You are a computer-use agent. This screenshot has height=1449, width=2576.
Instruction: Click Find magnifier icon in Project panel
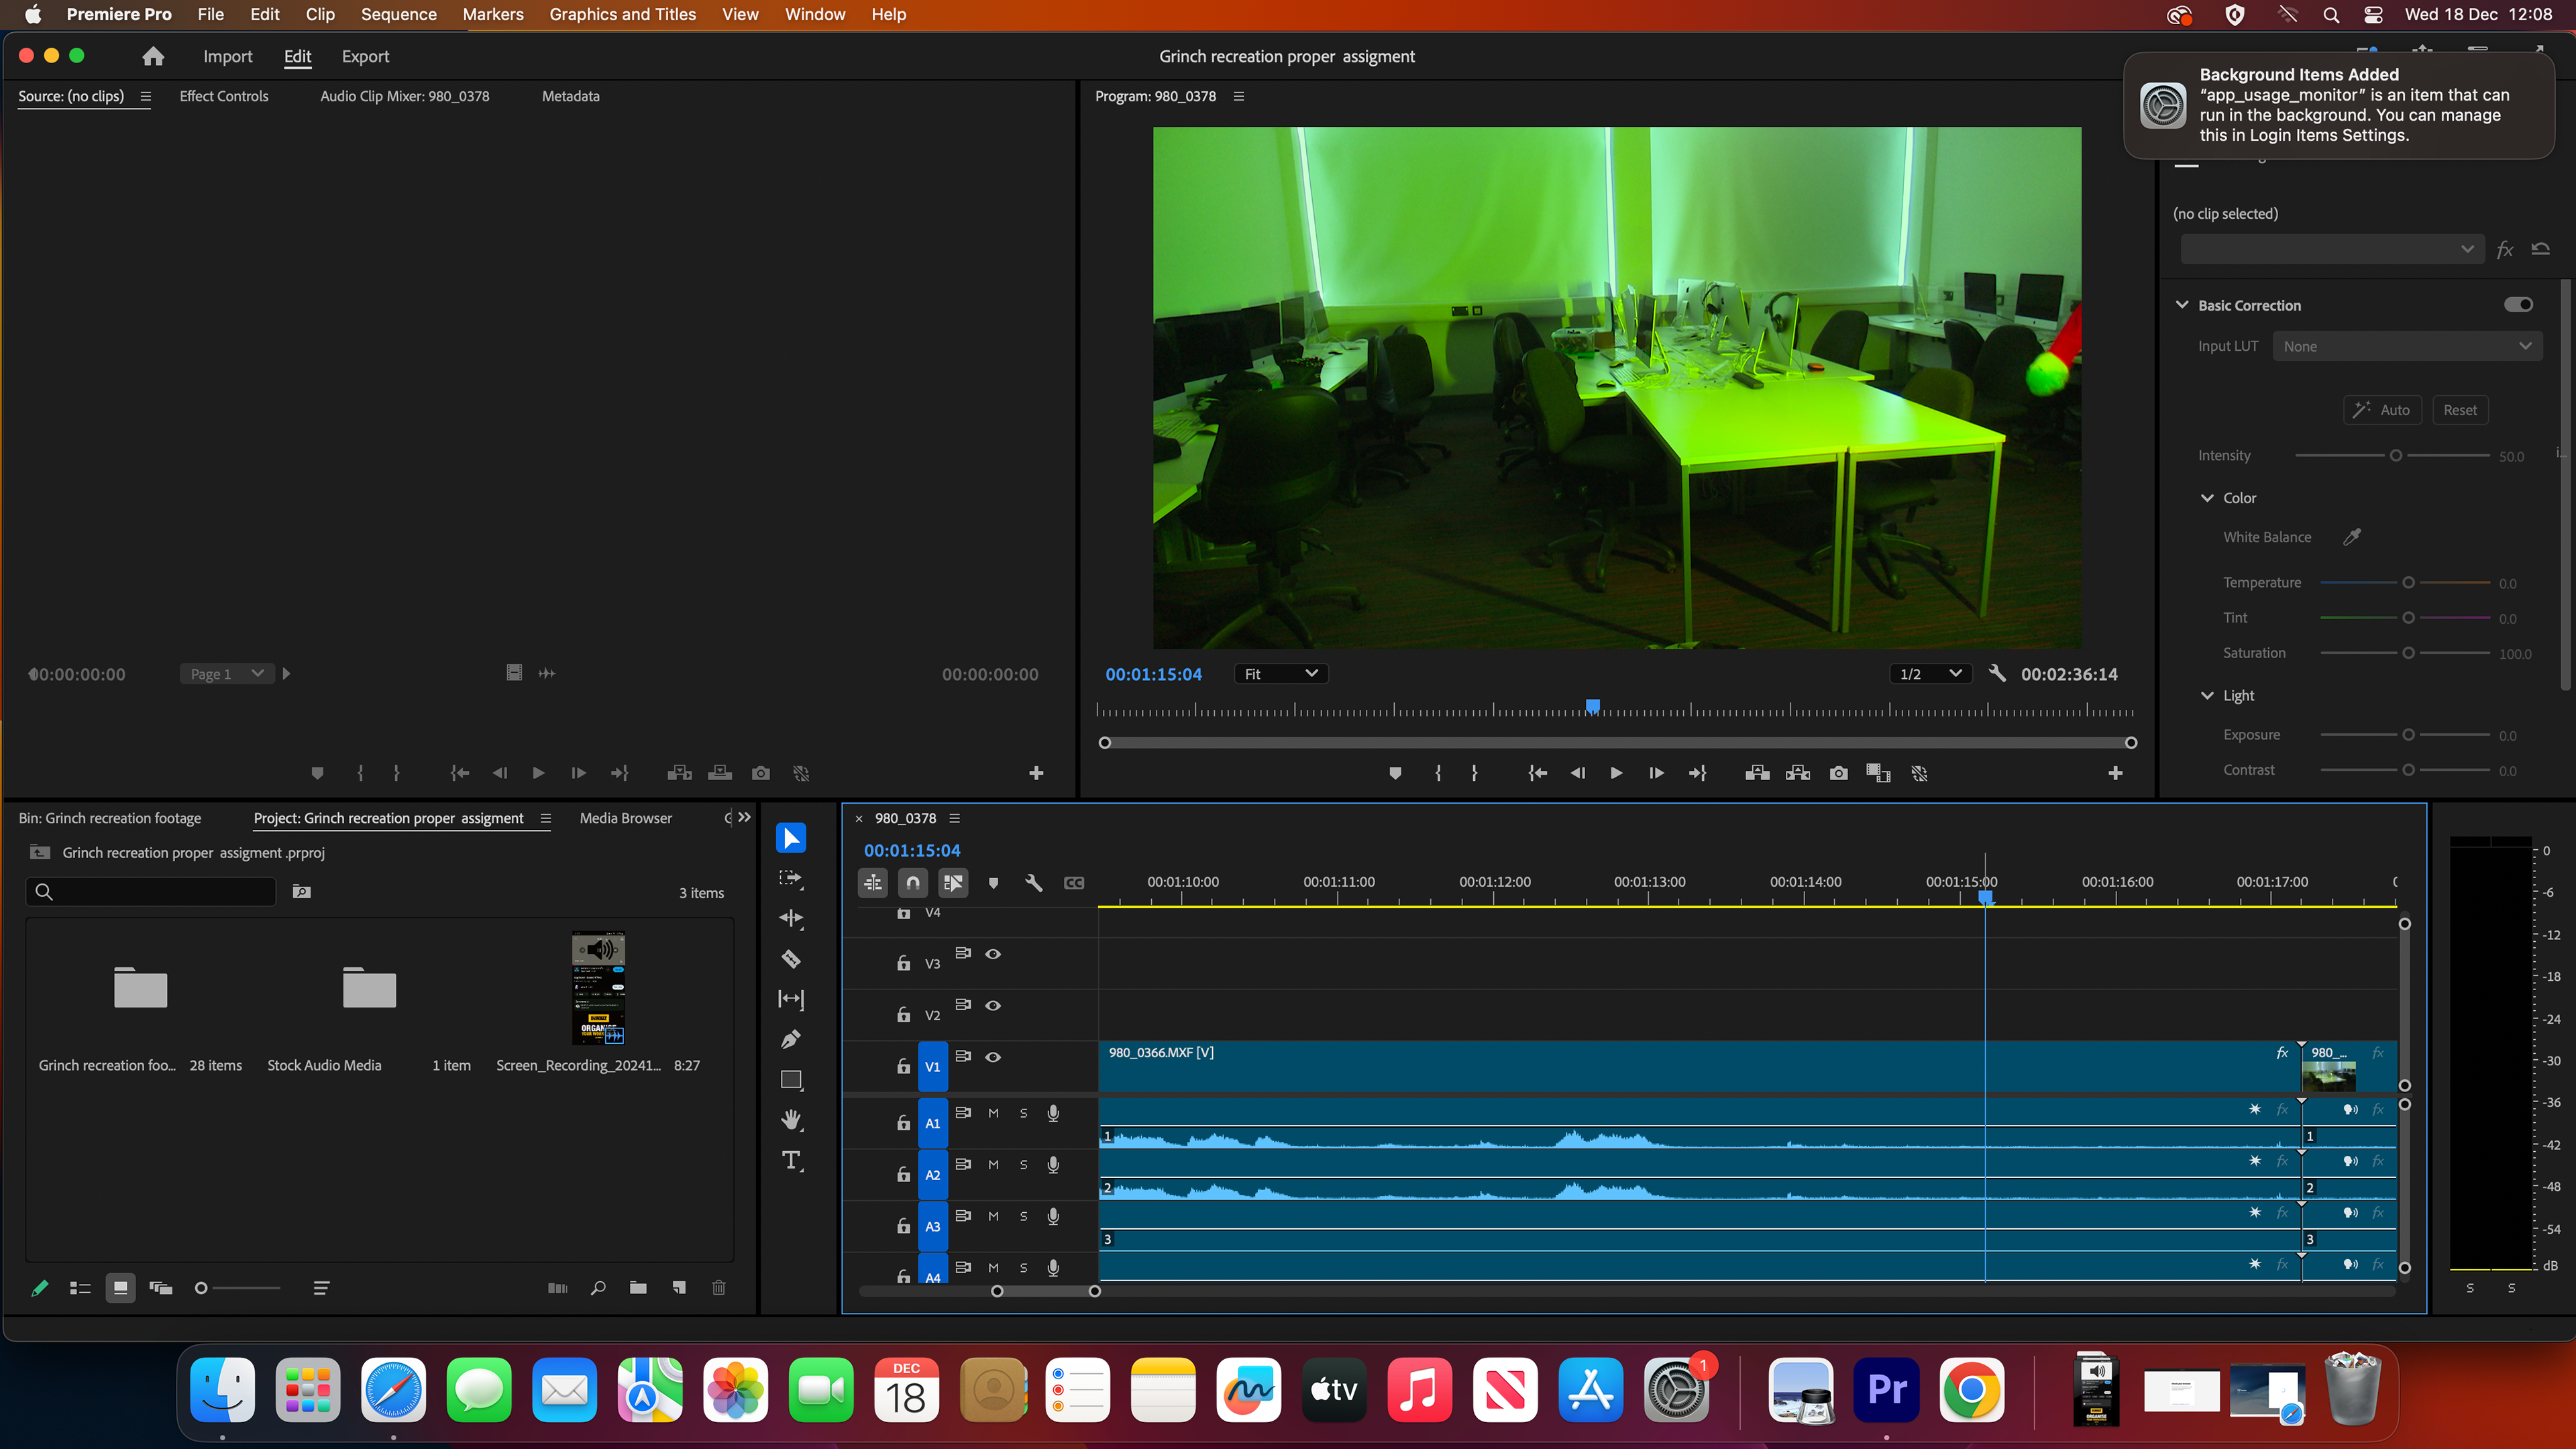(598, 1288)
